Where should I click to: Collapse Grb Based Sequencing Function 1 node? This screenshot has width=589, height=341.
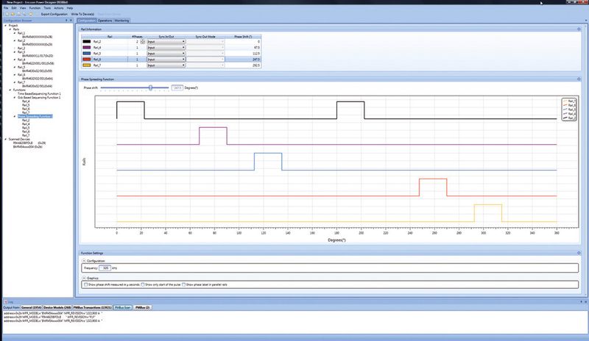(15, 98)
